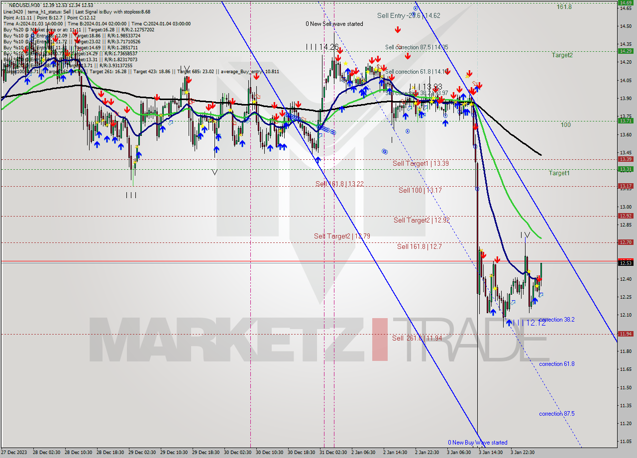Viewport: 637px width, 458px height.
Task: Click the green 'Target1' label
Action: point(559,173)
